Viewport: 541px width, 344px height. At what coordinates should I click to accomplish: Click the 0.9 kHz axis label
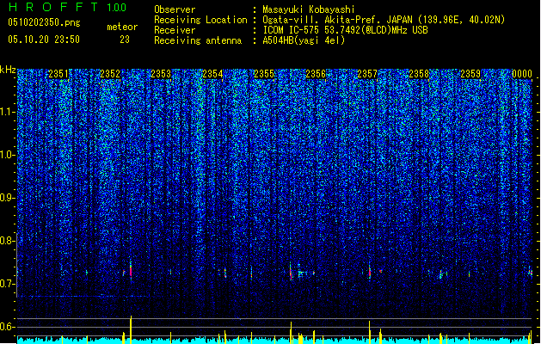coord(7,198)
